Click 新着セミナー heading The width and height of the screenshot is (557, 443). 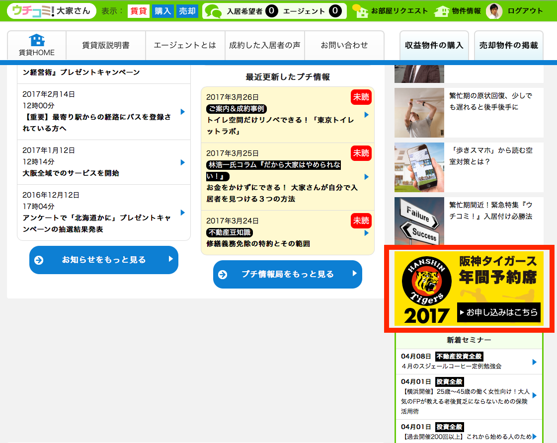pos(469,340)
